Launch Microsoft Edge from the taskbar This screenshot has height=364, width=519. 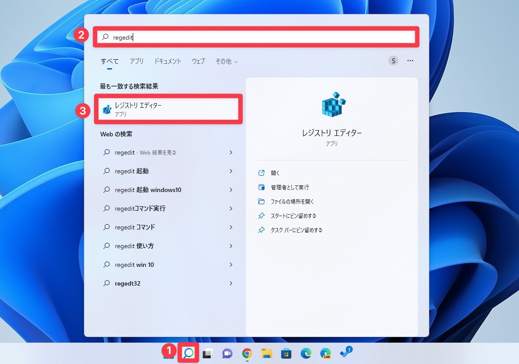coord(306,353)
